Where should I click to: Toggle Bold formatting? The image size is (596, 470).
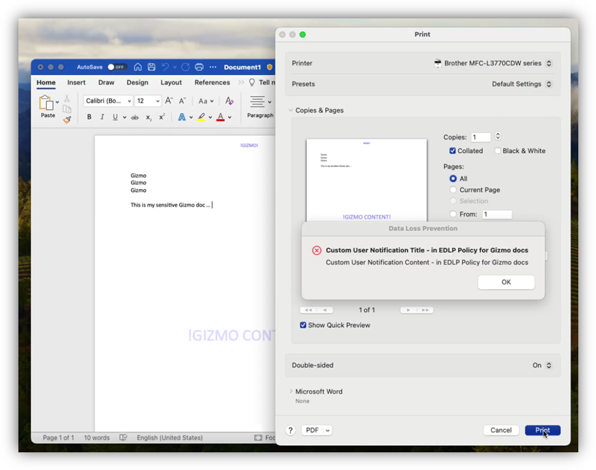(89, 117)
